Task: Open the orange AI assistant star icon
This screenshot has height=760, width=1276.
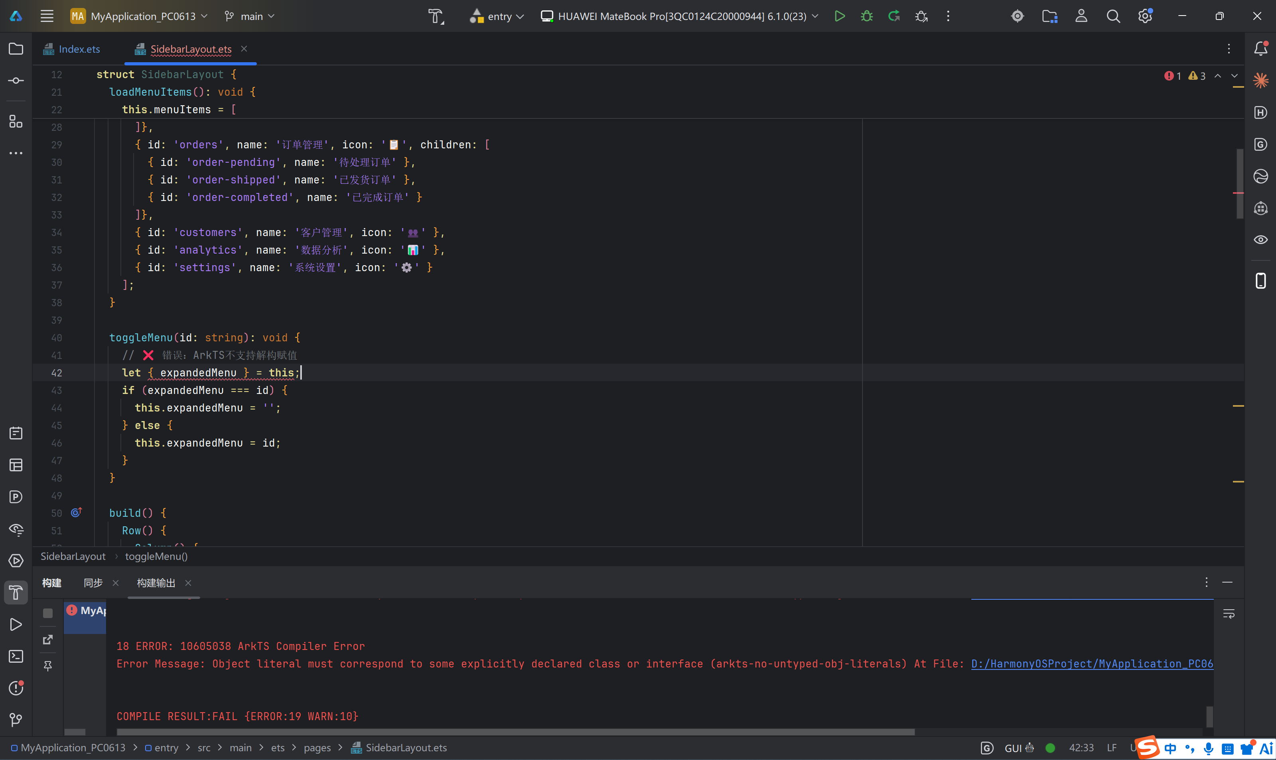Action: click(x=1260, y=81)
